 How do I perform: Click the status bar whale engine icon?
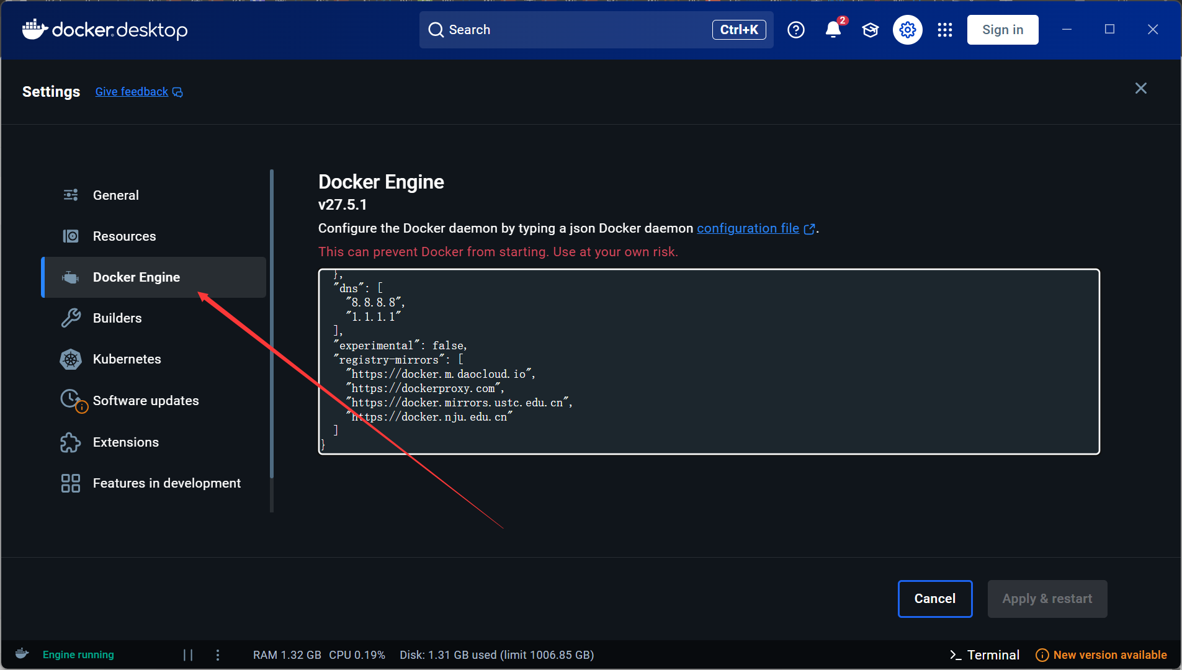point(22,654)
